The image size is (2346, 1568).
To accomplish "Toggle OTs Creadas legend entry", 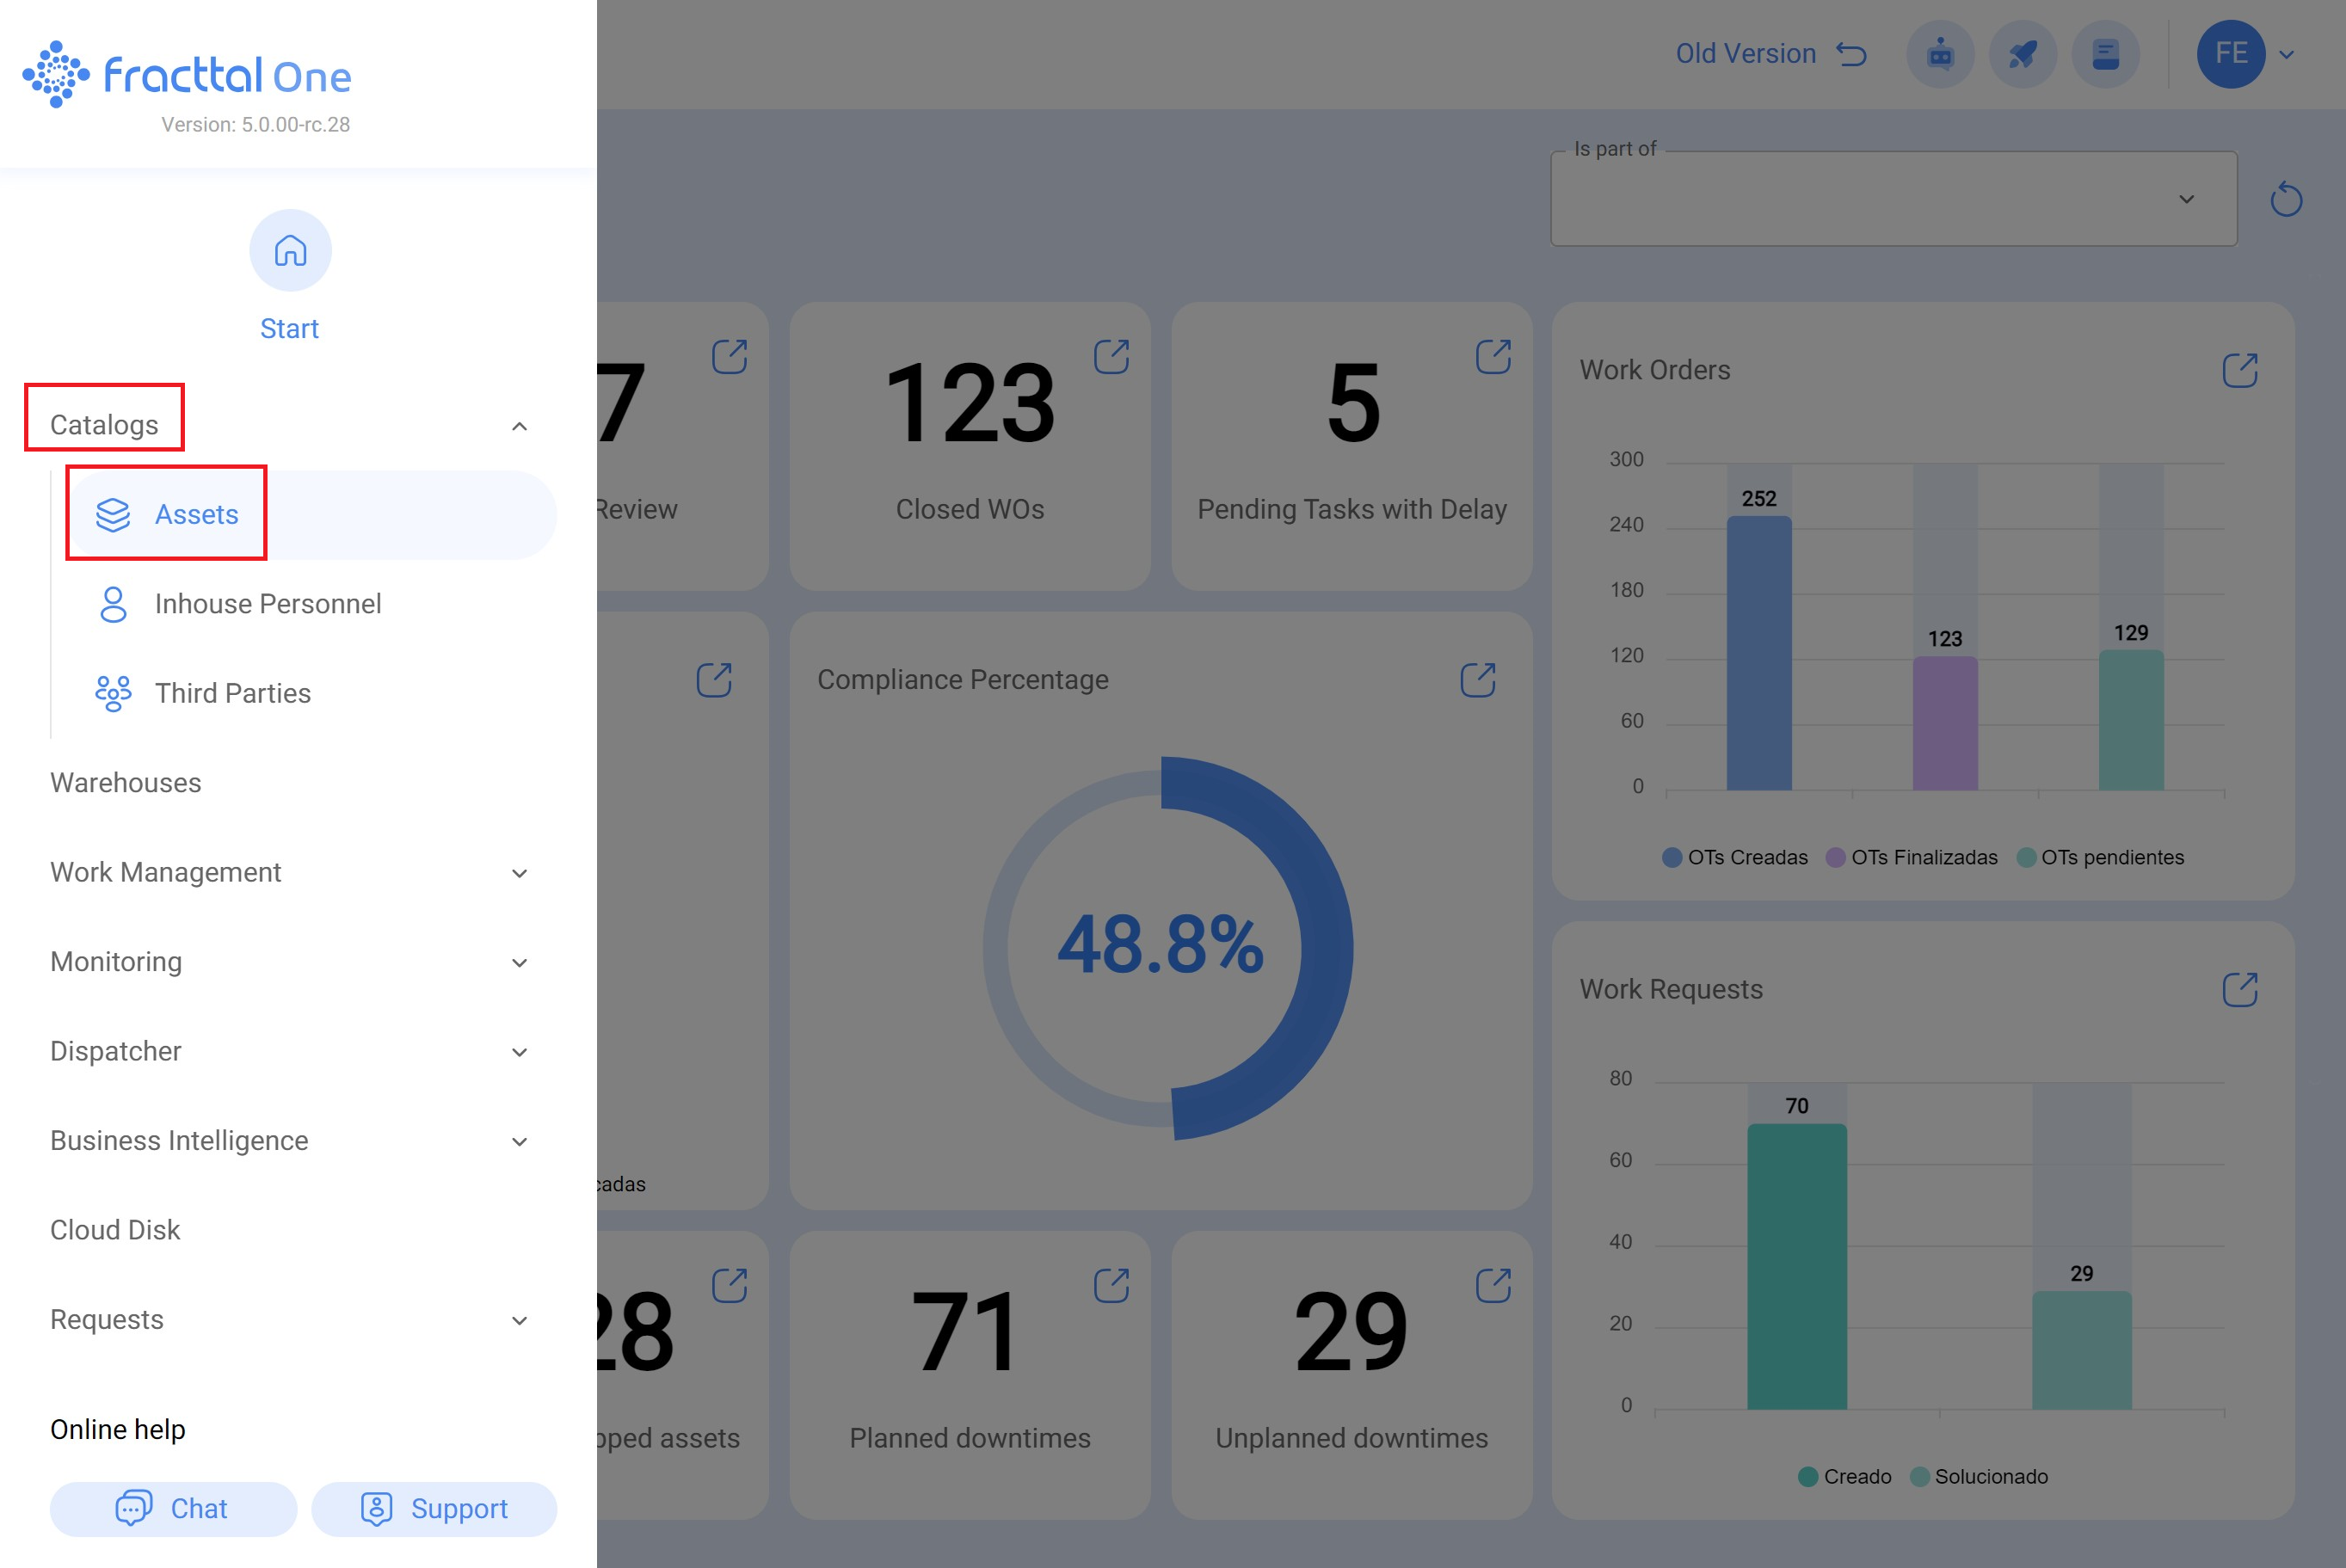I will [x=1735, y=857].
